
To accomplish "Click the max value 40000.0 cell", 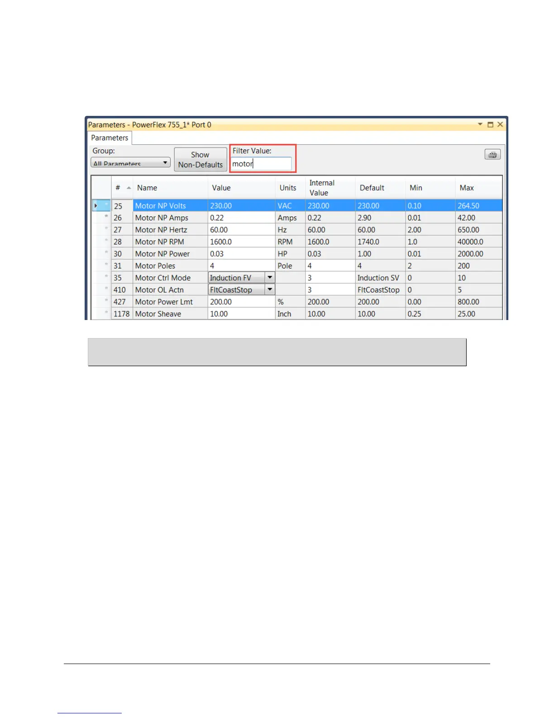I will coord(479,242).
